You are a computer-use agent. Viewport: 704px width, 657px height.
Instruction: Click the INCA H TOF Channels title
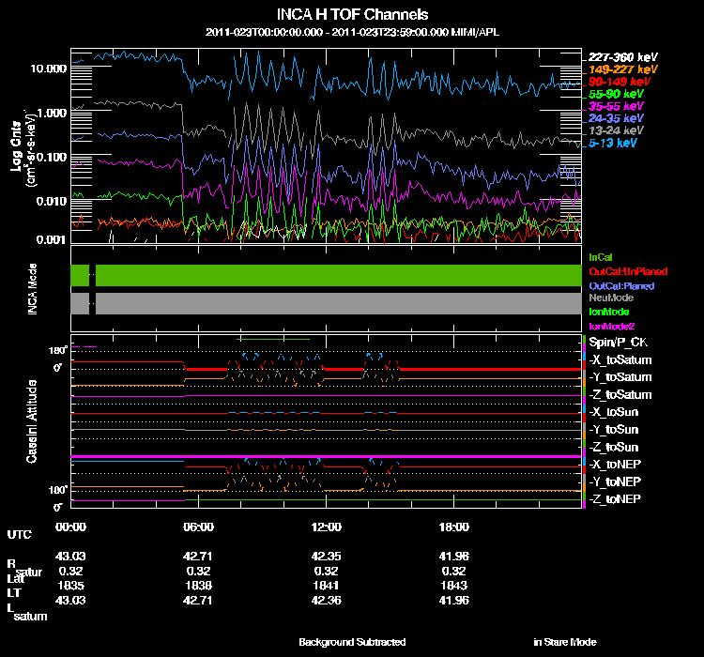tap(353, 14)
